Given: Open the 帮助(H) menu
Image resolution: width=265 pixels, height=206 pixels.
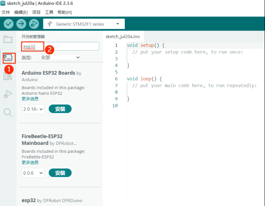Looking at the screenshot, I should [x=65, y=12].
